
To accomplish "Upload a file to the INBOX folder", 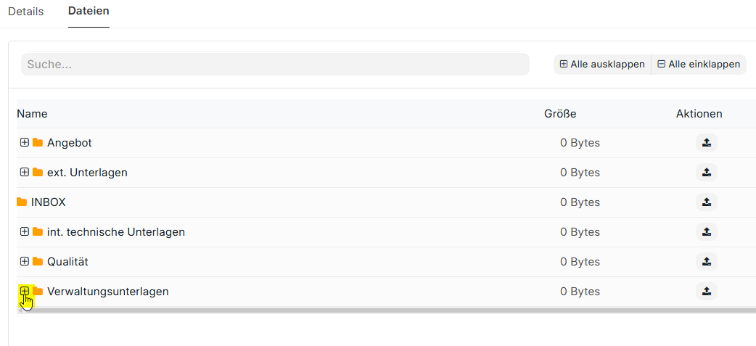I will (x=706, y=202).
